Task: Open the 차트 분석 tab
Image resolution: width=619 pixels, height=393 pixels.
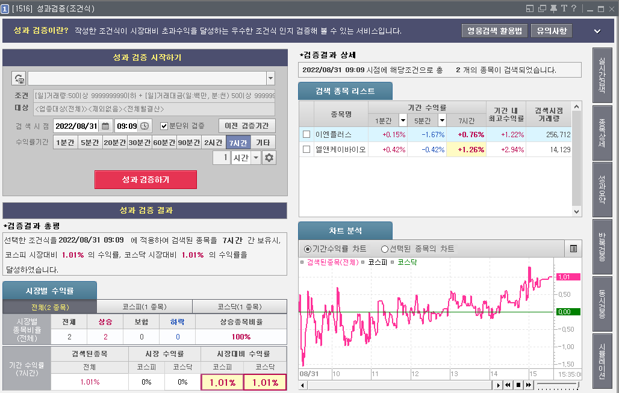Action: [x=346, y=231]
